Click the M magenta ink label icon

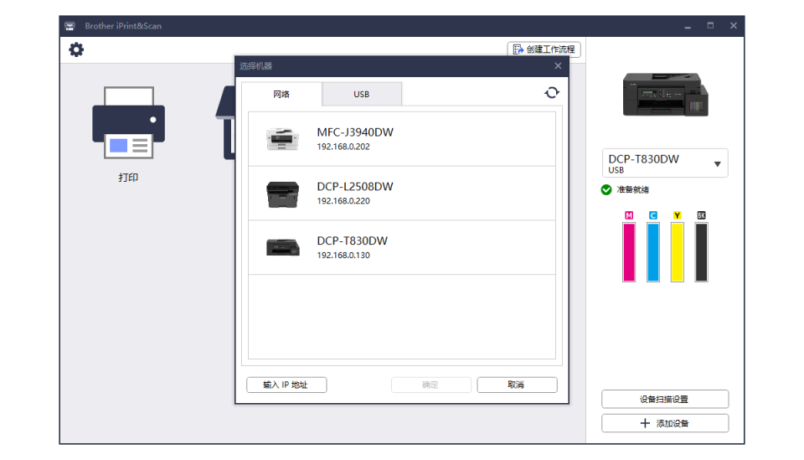(x=629, y=215)
